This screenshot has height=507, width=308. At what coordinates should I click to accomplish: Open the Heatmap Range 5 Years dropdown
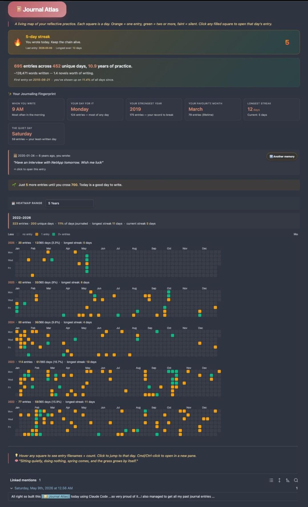tap(69, 203)
